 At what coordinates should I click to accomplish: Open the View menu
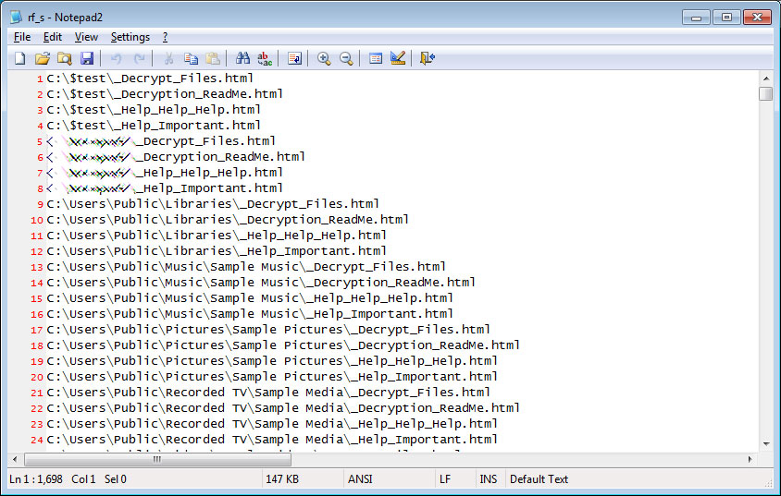(x=86, y=37)
